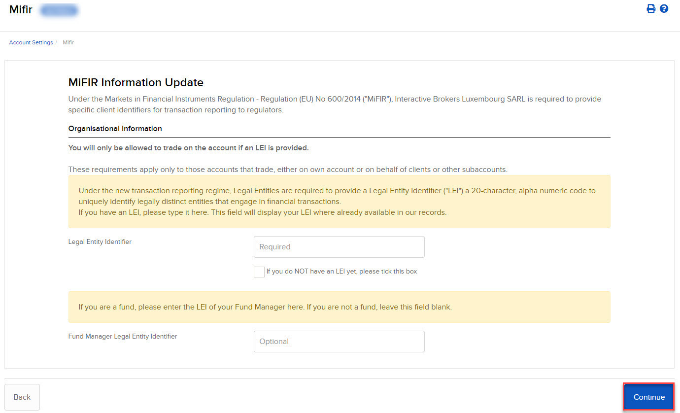
Task: Click the 'Mifir' page title
Action: coord(21,9)
